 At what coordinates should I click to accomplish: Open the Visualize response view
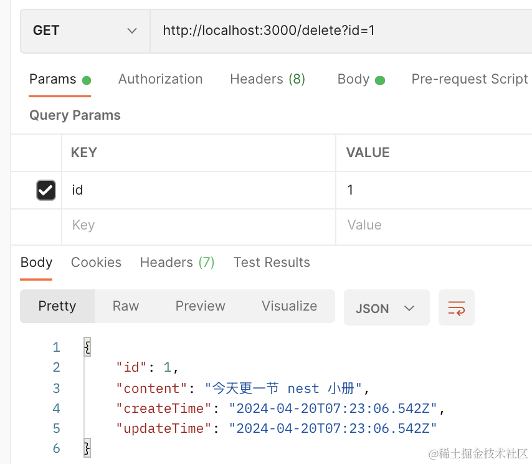pyautogui.click(x=289, y=306)
